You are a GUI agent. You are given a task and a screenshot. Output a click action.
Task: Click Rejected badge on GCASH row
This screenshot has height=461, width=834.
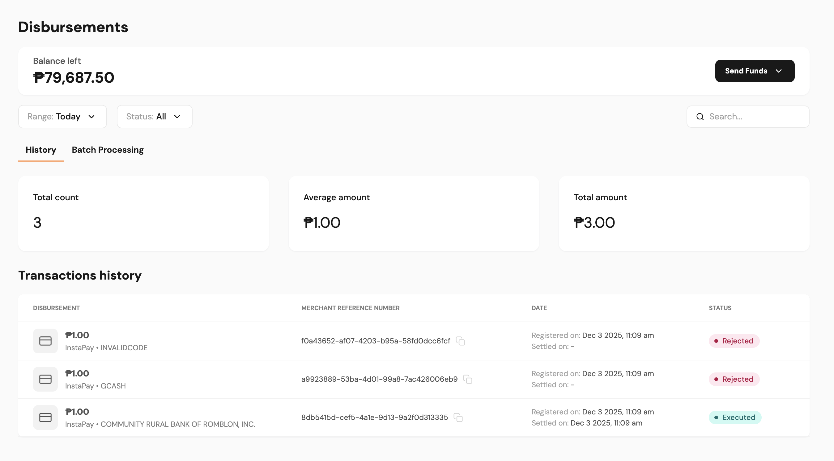[734, 379]
